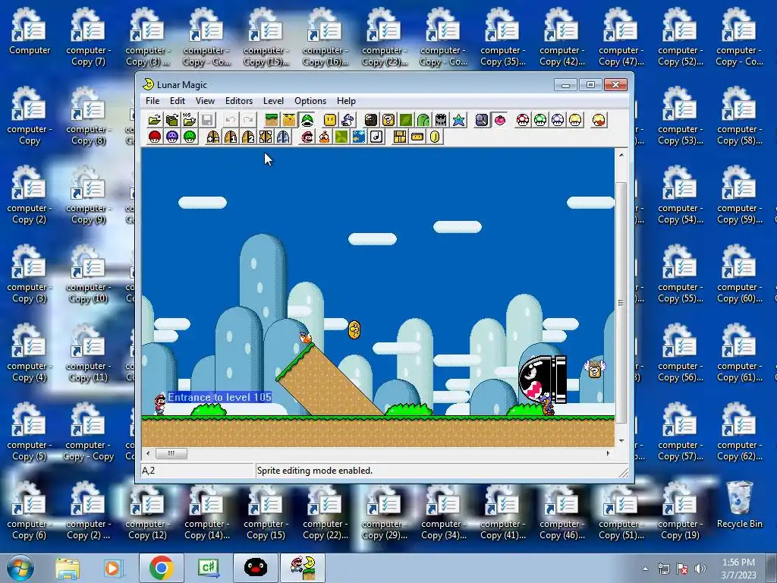The width and height of the screenshot is (777, 583).
Task: Click the blue Yoshi icon in toolbar
Action: 348,120
